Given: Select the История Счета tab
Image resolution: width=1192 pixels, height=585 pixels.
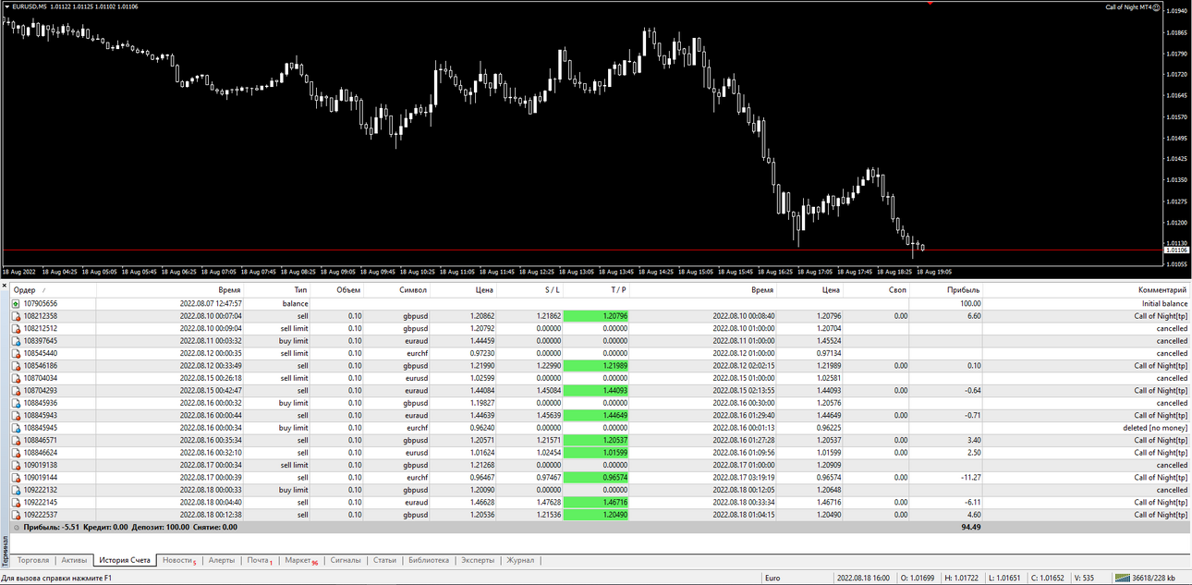Looking at the screenshot, I should [x=125, y=560].
